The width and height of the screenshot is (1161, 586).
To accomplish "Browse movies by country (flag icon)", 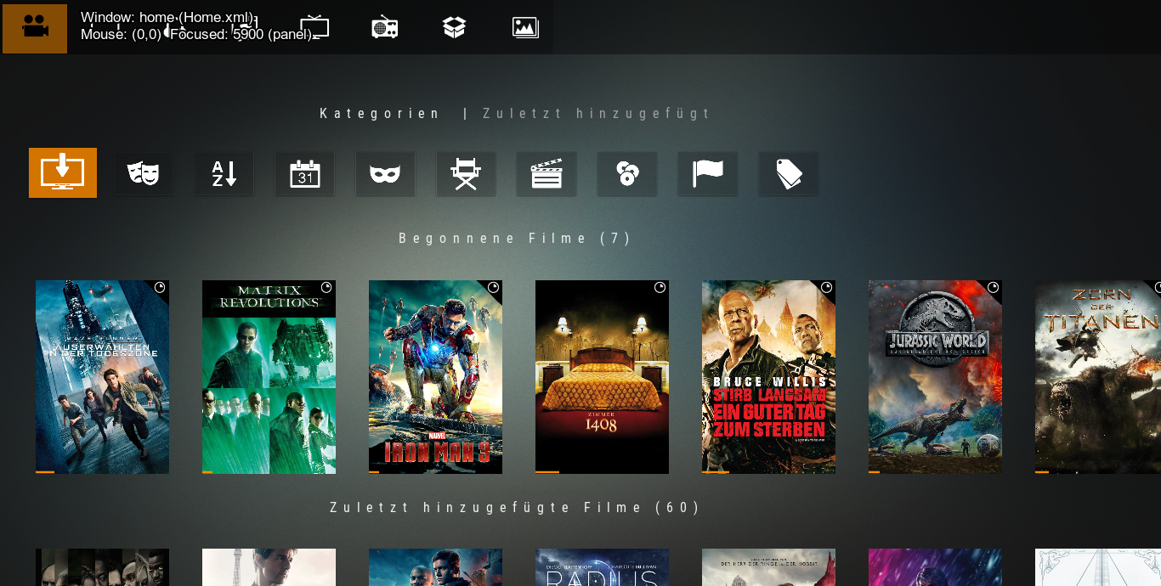I will pos(707,173).
